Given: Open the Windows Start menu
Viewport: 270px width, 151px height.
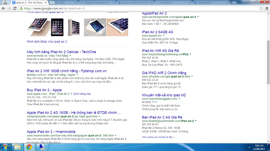Looking at the screenshot, I should click(5, 147).
